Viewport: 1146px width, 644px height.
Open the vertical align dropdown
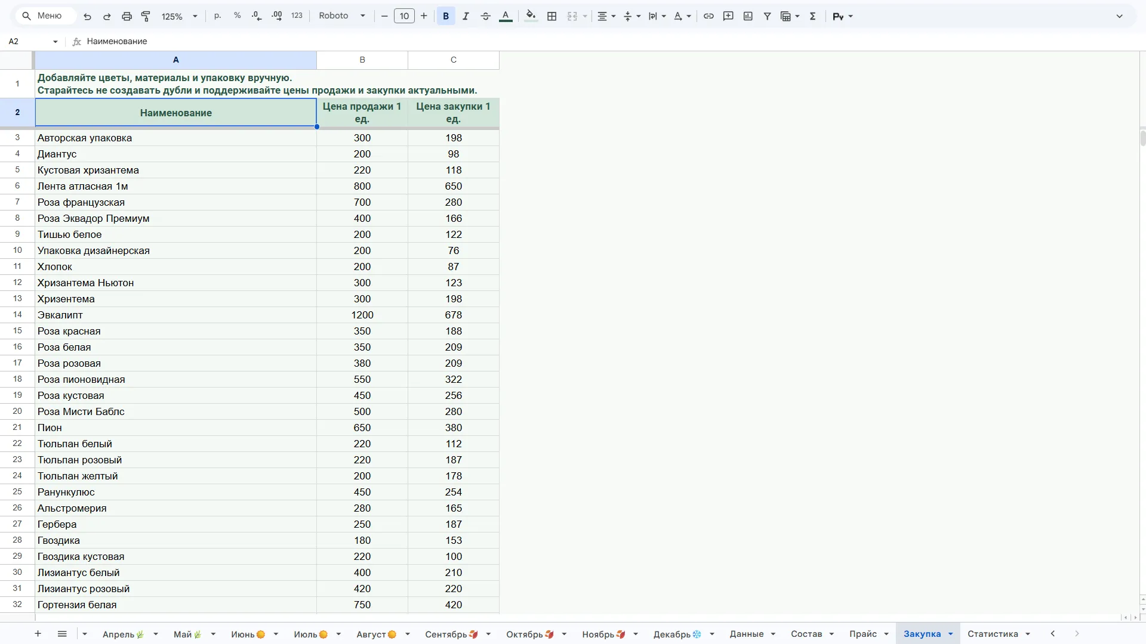(x=631, y=16)
